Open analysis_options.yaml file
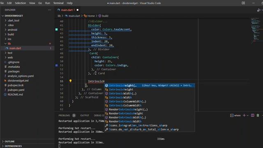Image resolution: width=263 pixels, height=148 pixels. point(21,76)
